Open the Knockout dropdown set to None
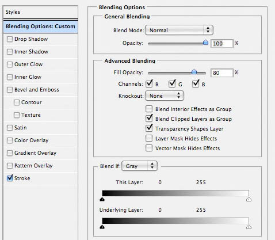 [165, 96]
